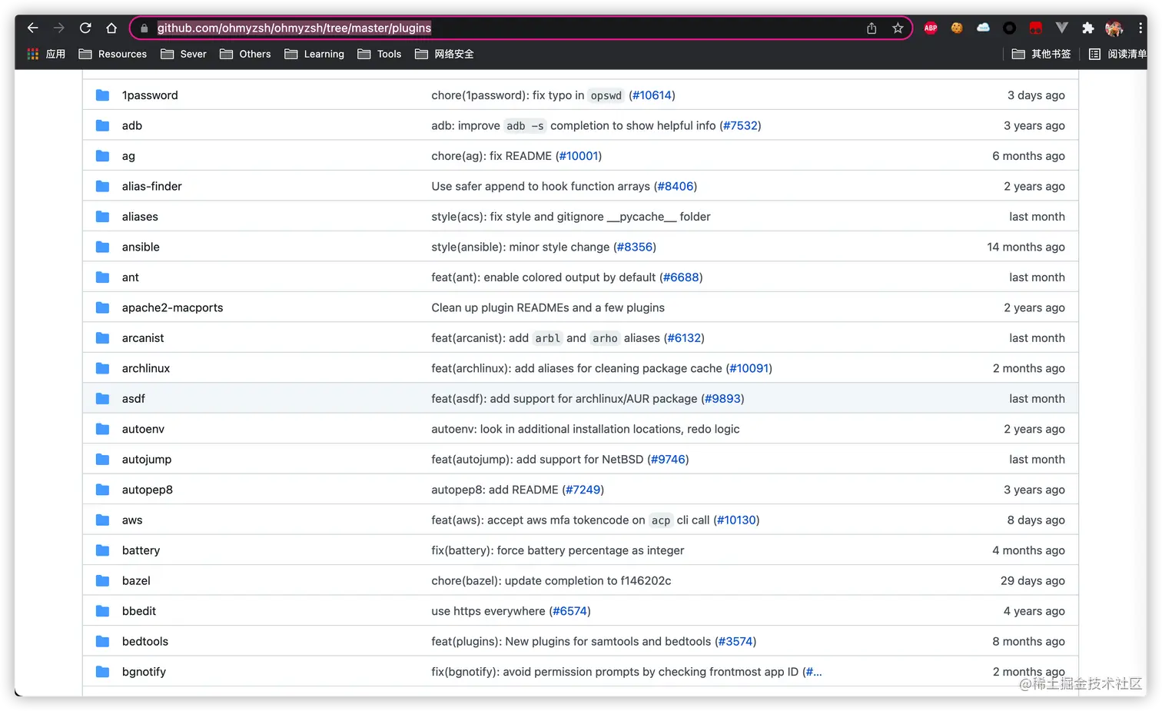Share this page using the share icon
Image resolution: width=1162 pixels, height=711 pixels.
point(871,28)
